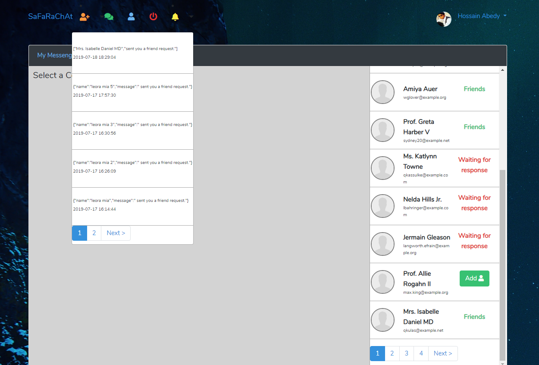Click the user list scrollbar up arrow

tap(502, 70)
